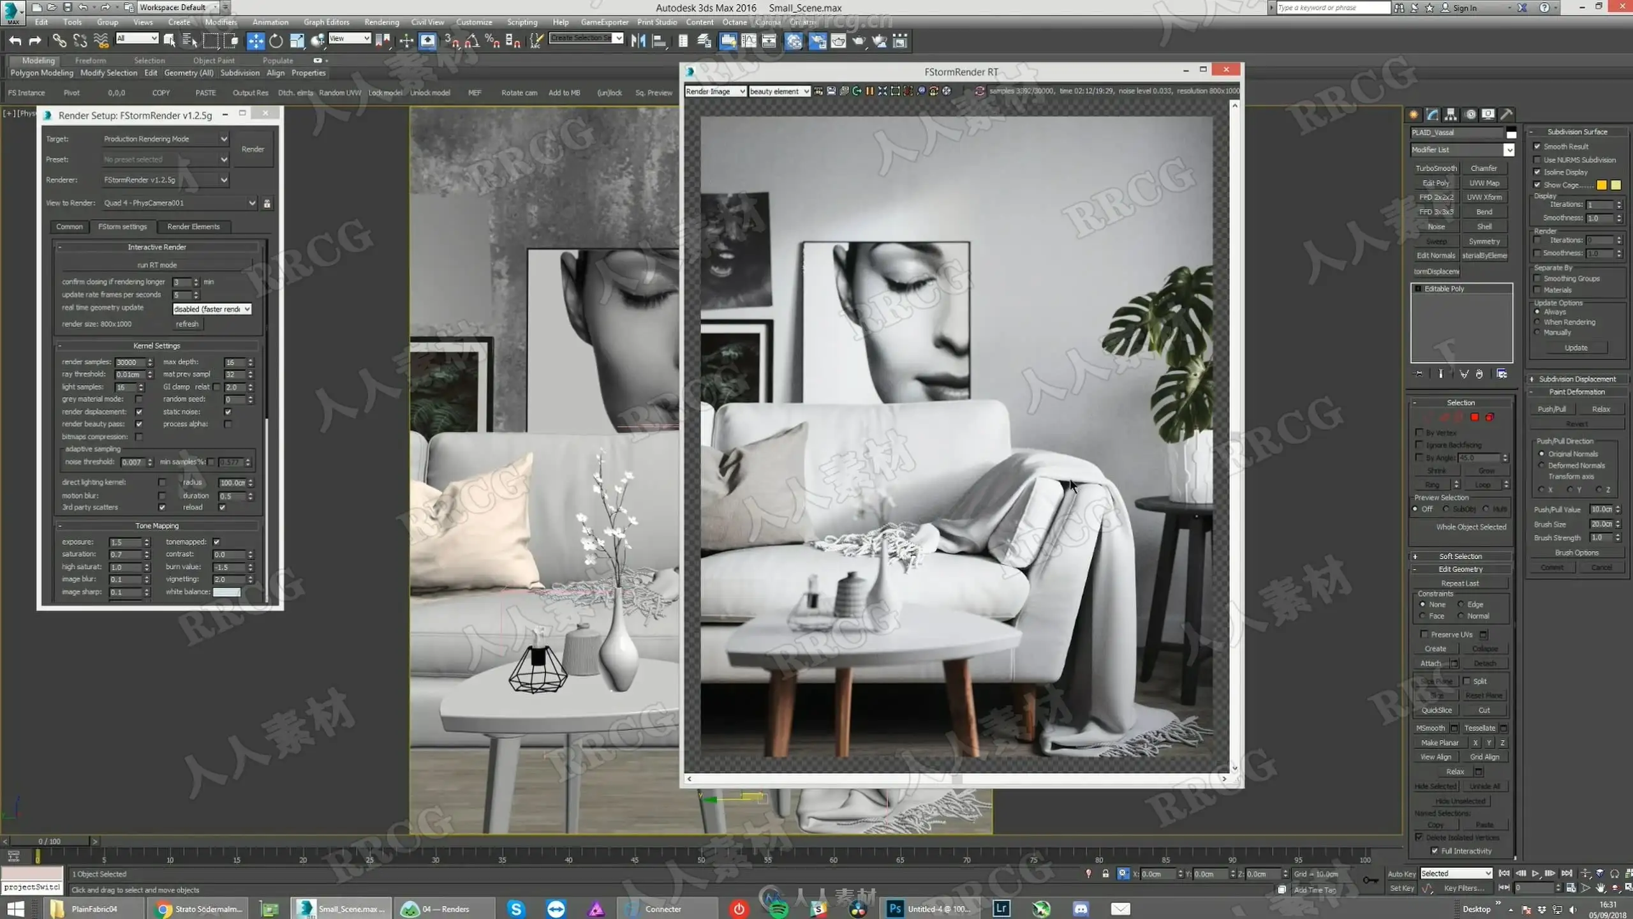Click the Undo arrow in main toolbar
Image resolution: width=1633 pixels, height=919 pixels.
(x=15, y=41)
